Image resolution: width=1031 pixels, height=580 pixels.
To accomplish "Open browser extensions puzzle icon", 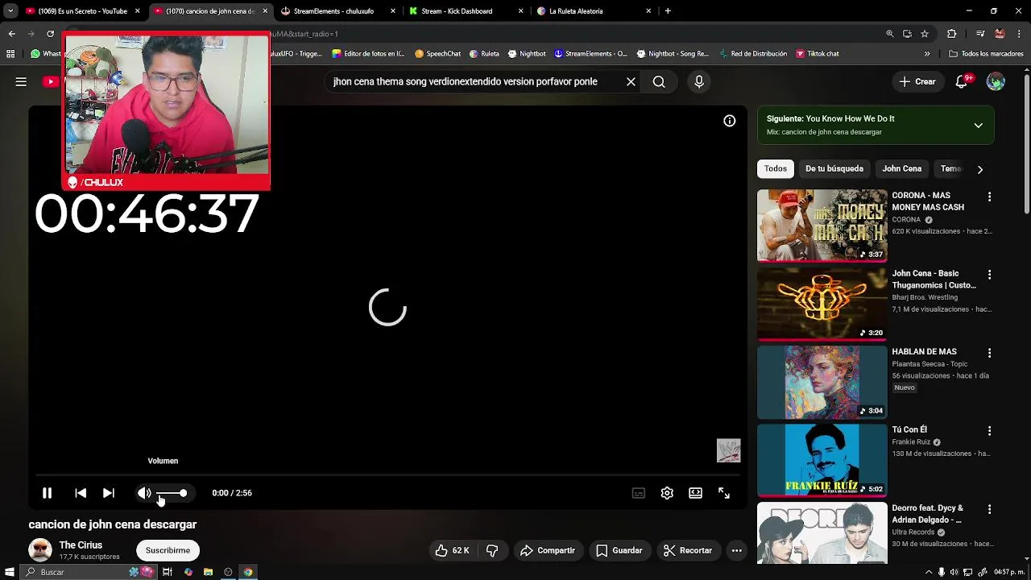I will [952, 34].
